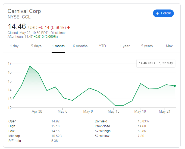Switch to 6 months range
The image size is (185, 149).
(x=80, y=46)
